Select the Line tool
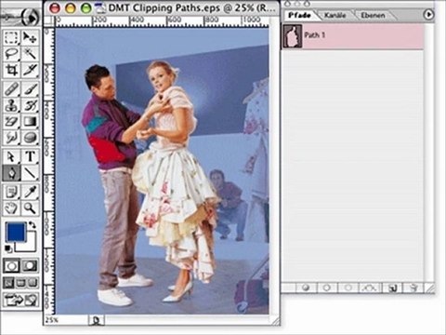446x335 pixels. coord(30,173)
